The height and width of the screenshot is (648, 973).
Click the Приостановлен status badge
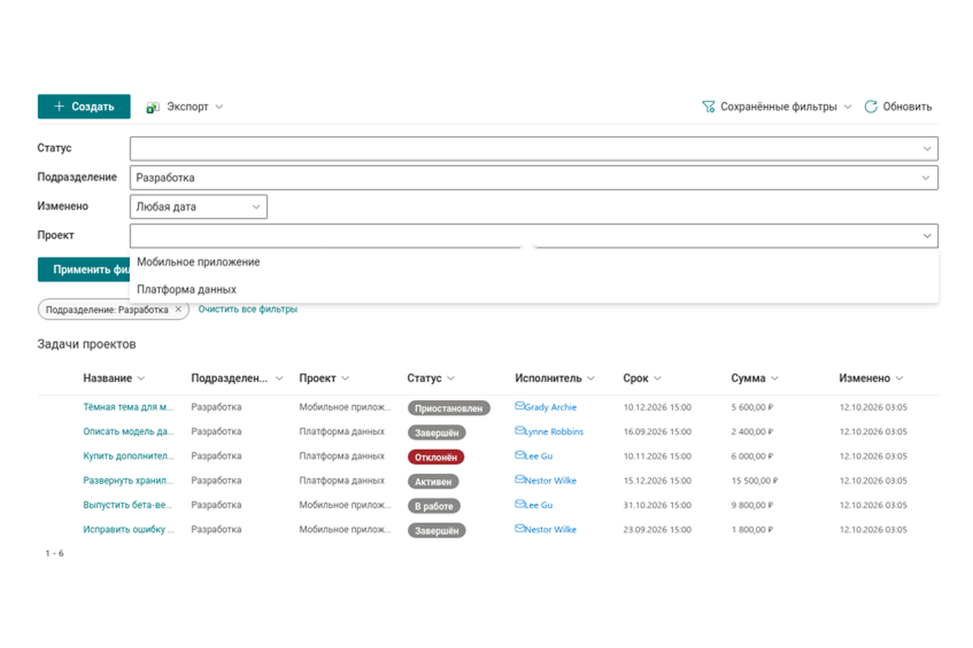[450, 408]
